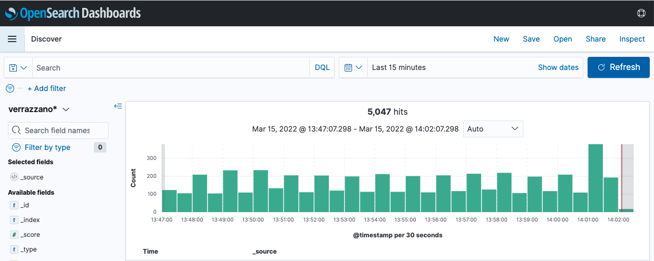Click the Selected fields heading
Image resolution: width=654 pixels, height=261 pixels.
31,162
